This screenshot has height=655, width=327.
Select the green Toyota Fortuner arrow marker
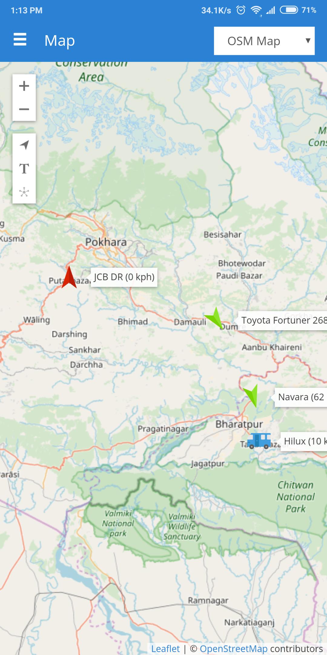pyautogui.click(x=216, y=317)
